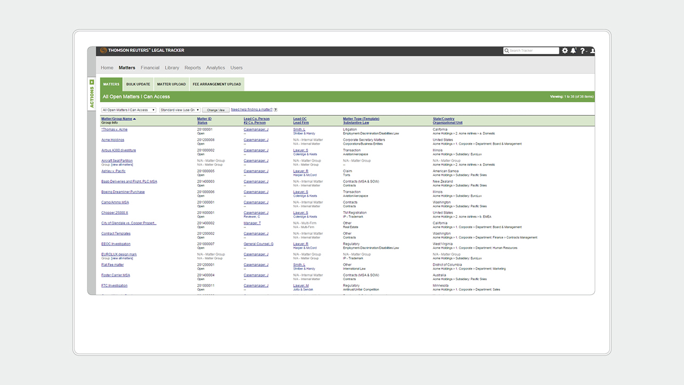The image size is (684, 385).
Task: Open the settings gear icon
Action: coord(565,51)
